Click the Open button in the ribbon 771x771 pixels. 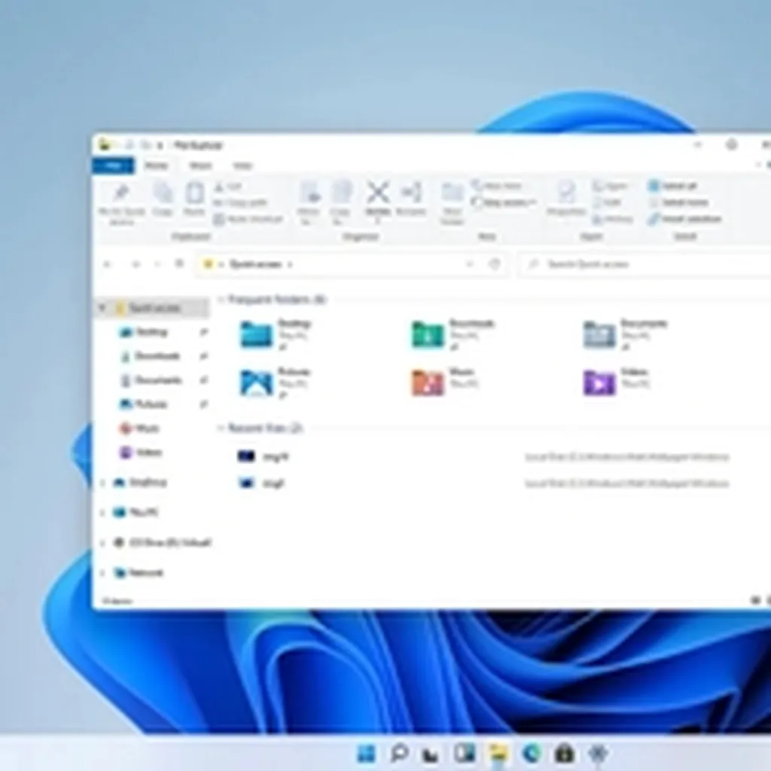610,186
